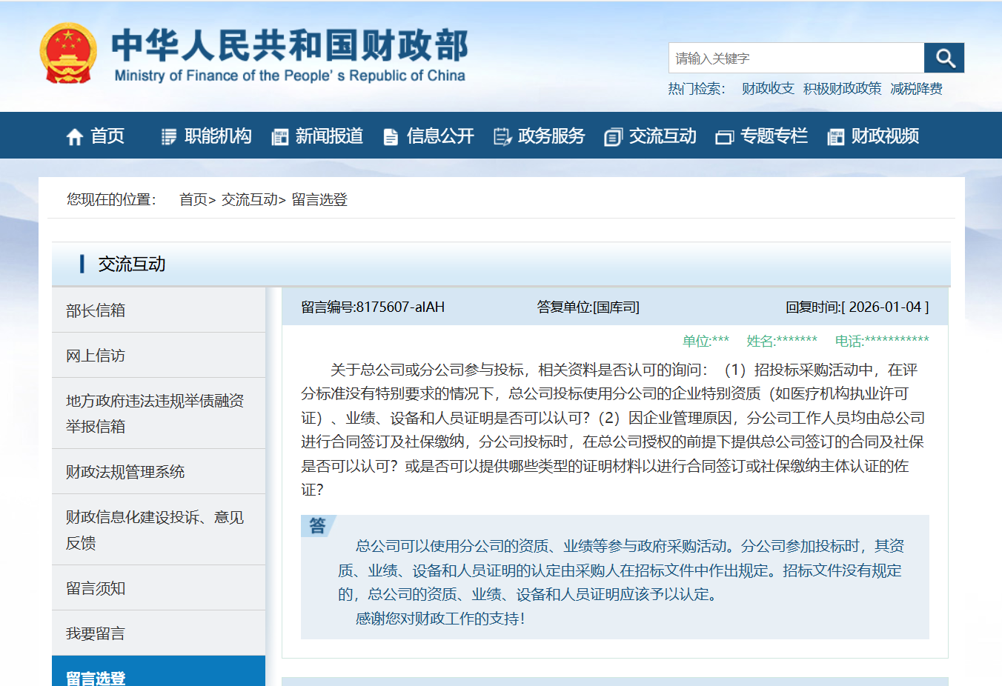
Task: Open 部长信箱 in the sidebar
Action: coord(159,310)
